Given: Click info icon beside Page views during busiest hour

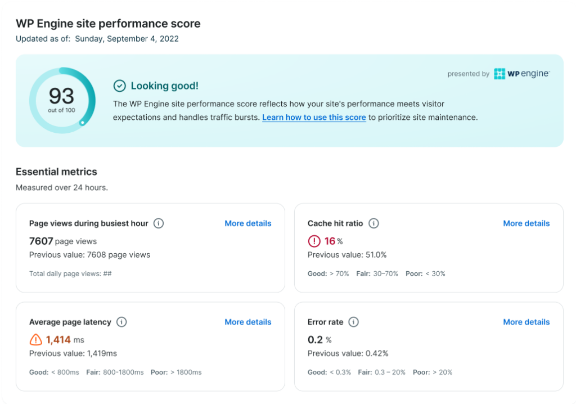Looking at the screenshot, I should pyautogui.click(x=159, y=223).
